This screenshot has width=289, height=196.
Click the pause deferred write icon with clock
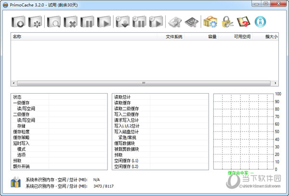click(139, 22)
